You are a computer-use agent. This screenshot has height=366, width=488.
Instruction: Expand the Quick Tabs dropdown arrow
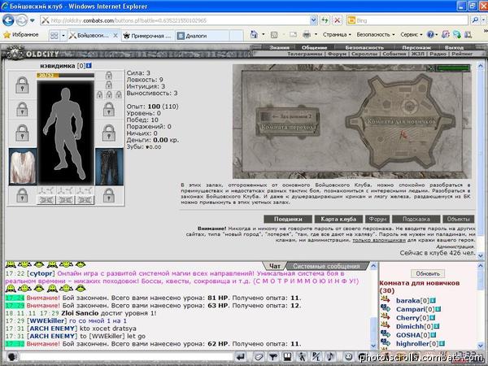point(63,36)
